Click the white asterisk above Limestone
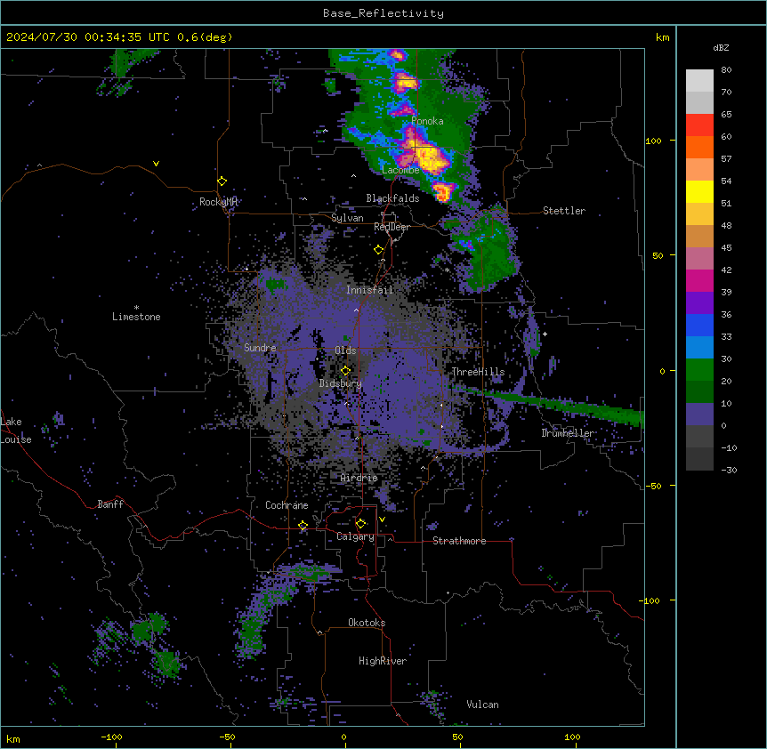Screen dimensions: 767x749 pyautogui.click(x=136, y=308)
